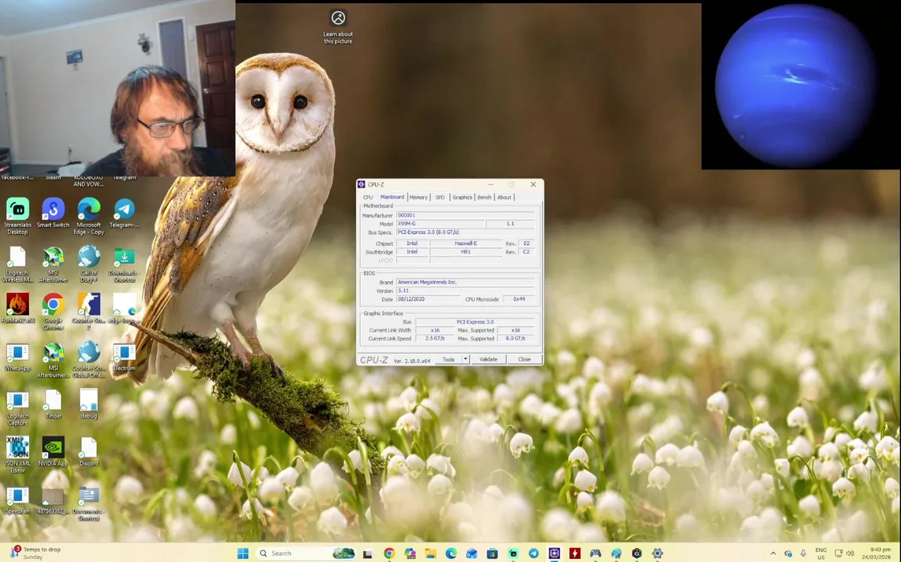The image size is (901, 562).
Task: Click the microphone icon in system tray
Action: point(803,553)
